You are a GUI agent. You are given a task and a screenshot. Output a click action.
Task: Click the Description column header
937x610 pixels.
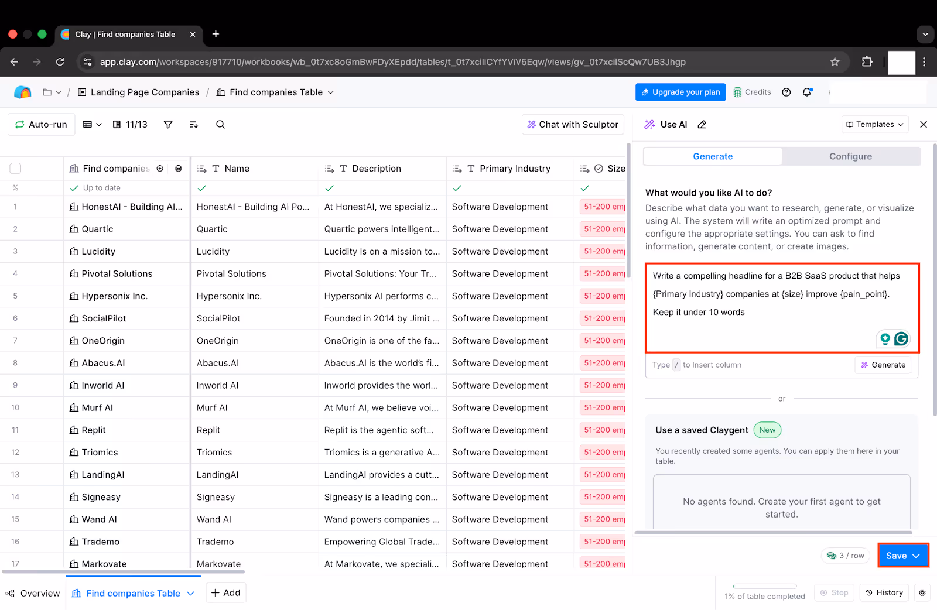click(382, 169)
